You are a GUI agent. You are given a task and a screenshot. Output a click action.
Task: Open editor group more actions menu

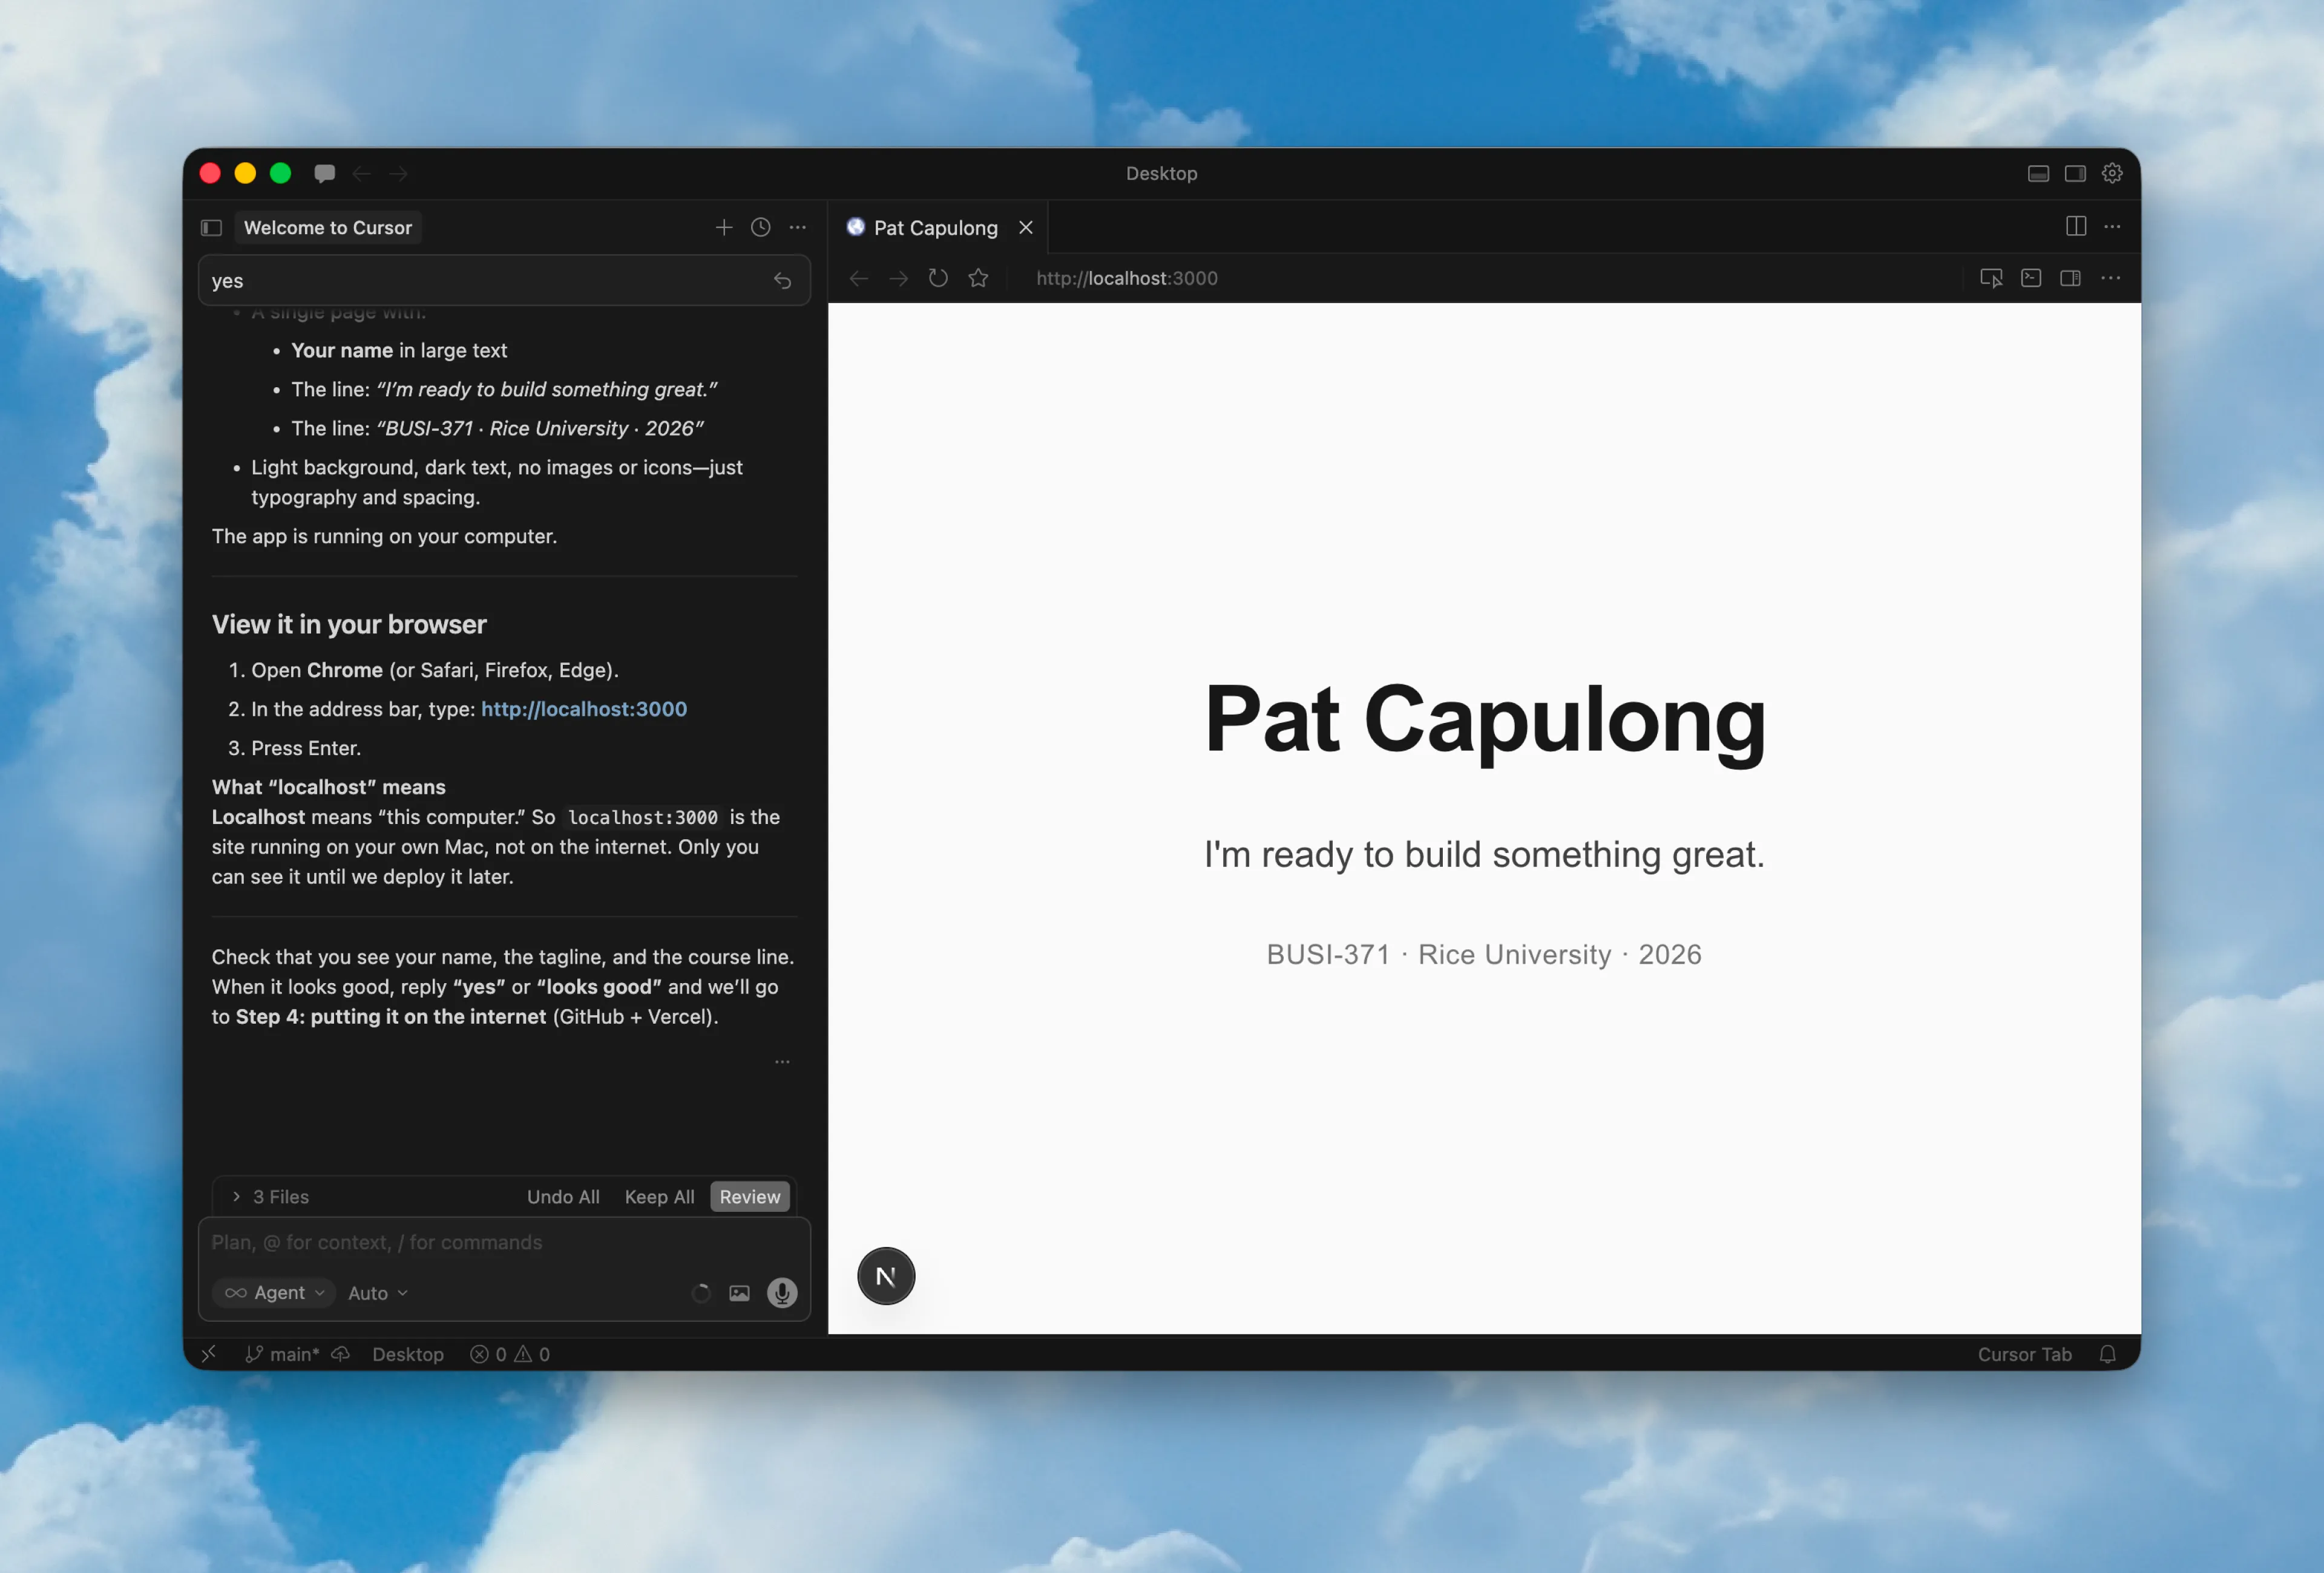2112,227
